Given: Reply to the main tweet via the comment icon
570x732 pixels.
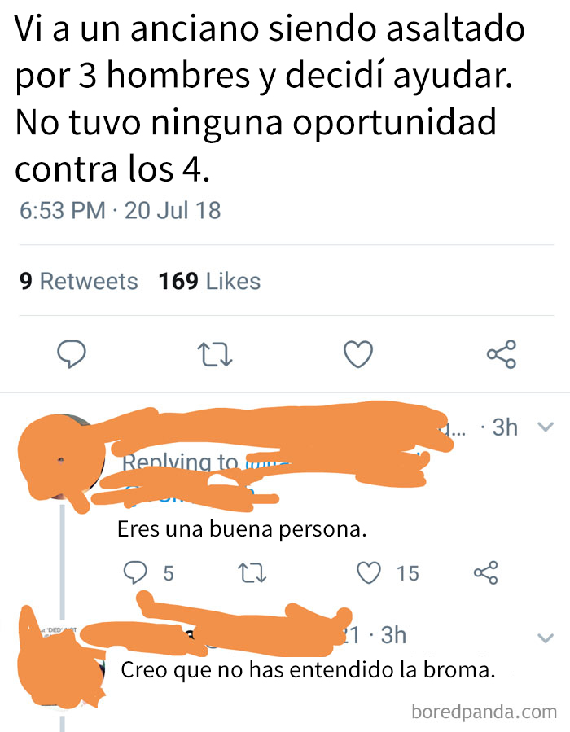Looking at the screenshot, I should tap(72, 354).
